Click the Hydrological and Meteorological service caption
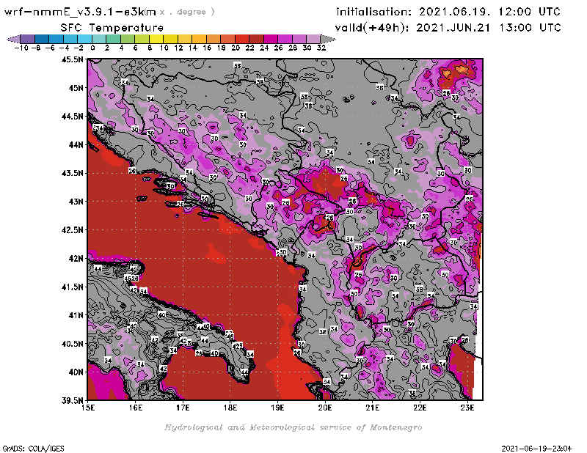587x453 pixels. click(293, 427)
